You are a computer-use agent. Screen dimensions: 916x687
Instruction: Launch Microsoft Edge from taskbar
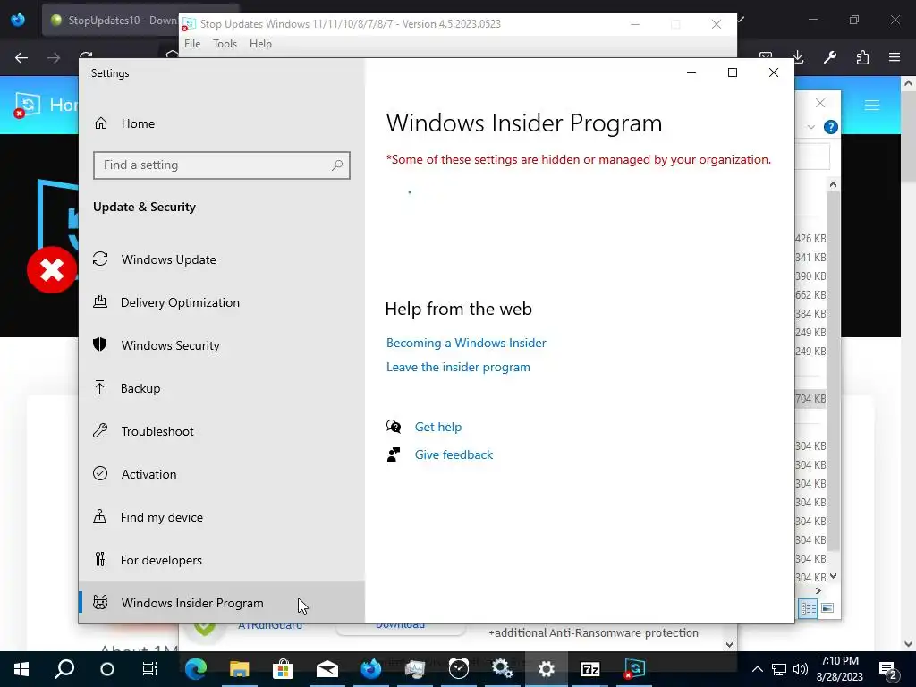[x=196, y=669]
